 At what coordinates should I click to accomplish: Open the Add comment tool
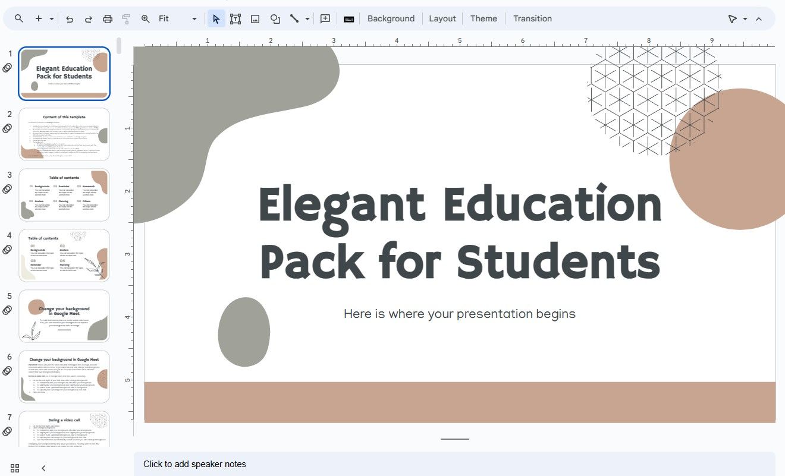325,18
